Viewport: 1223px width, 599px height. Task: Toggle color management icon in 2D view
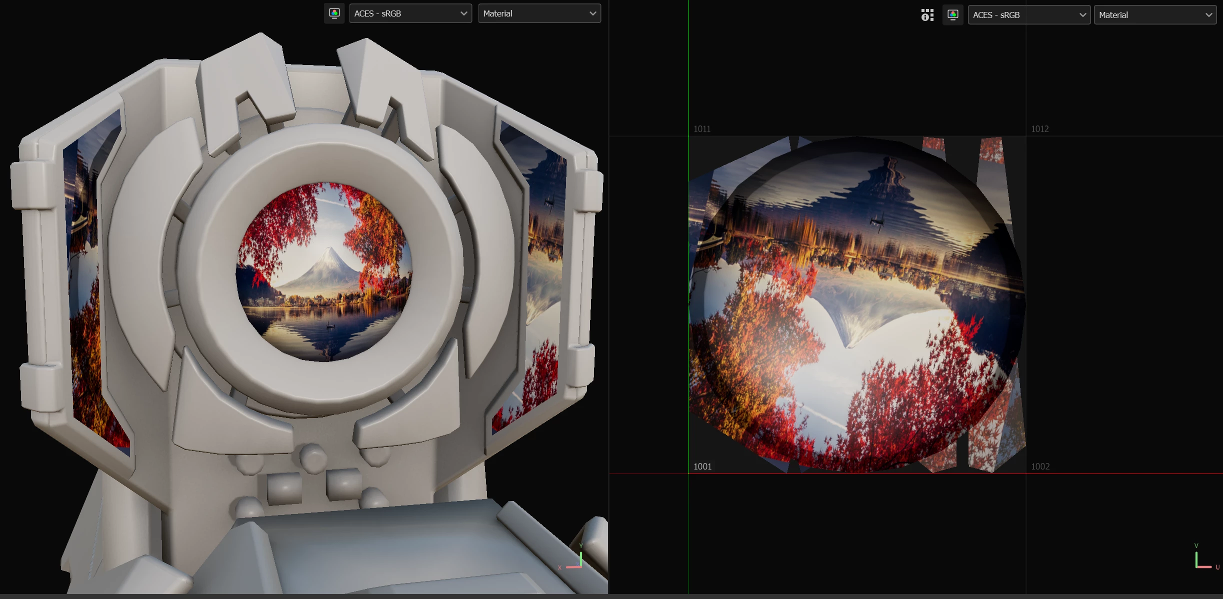click(x=953, y=15)
